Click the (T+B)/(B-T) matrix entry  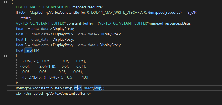53,77
